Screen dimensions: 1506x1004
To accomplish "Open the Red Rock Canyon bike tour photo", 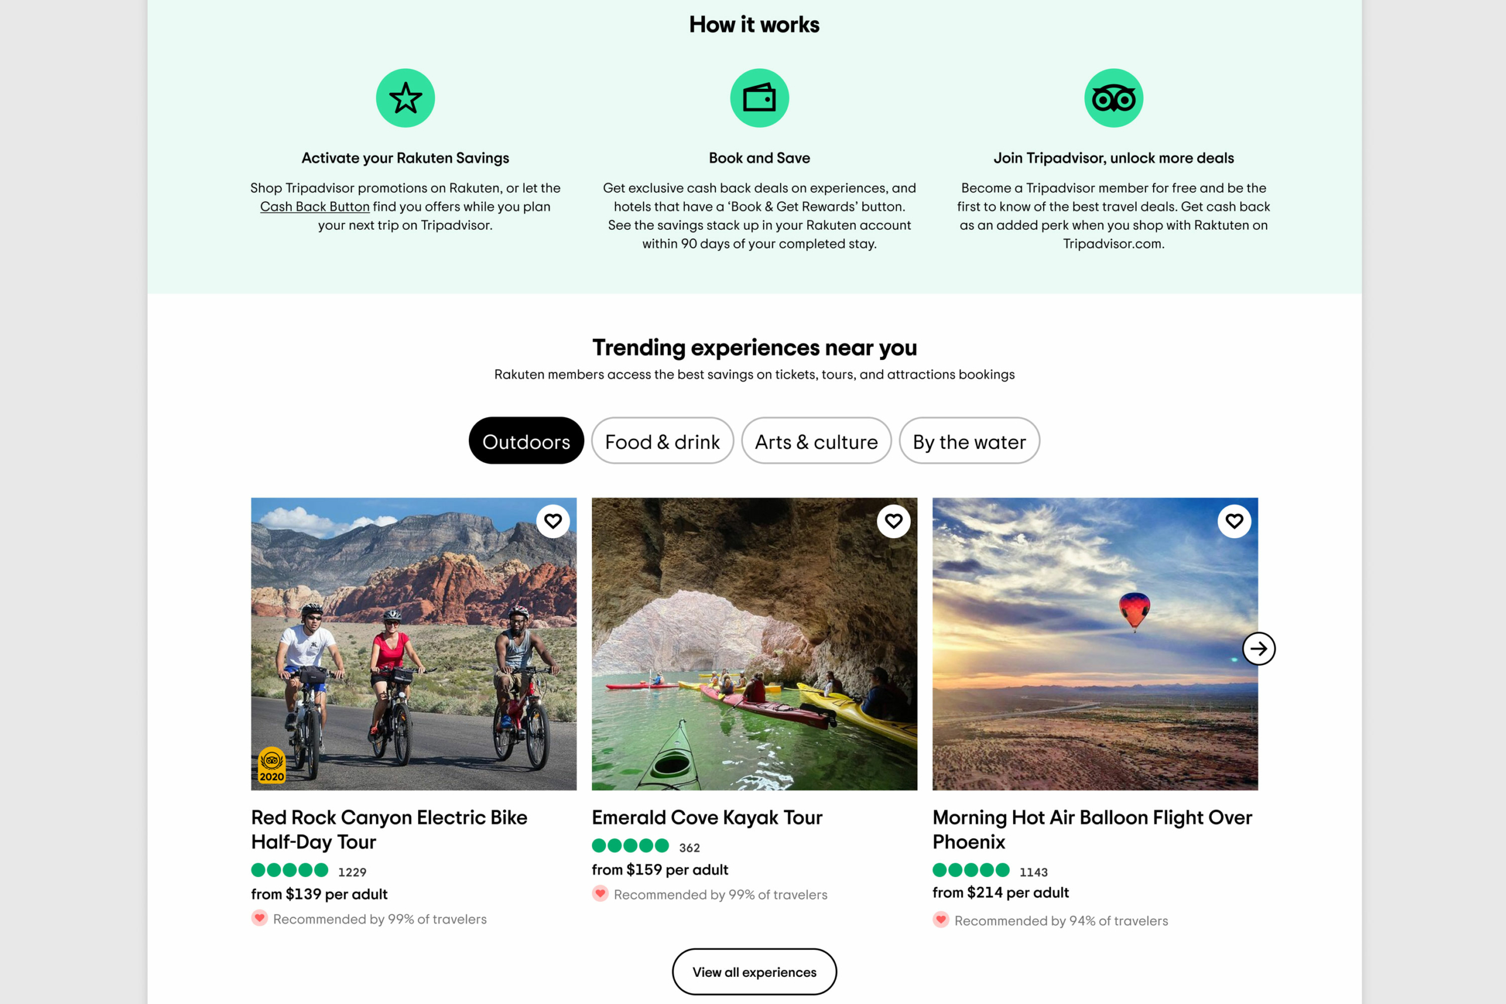I will (x=414, y=643).
